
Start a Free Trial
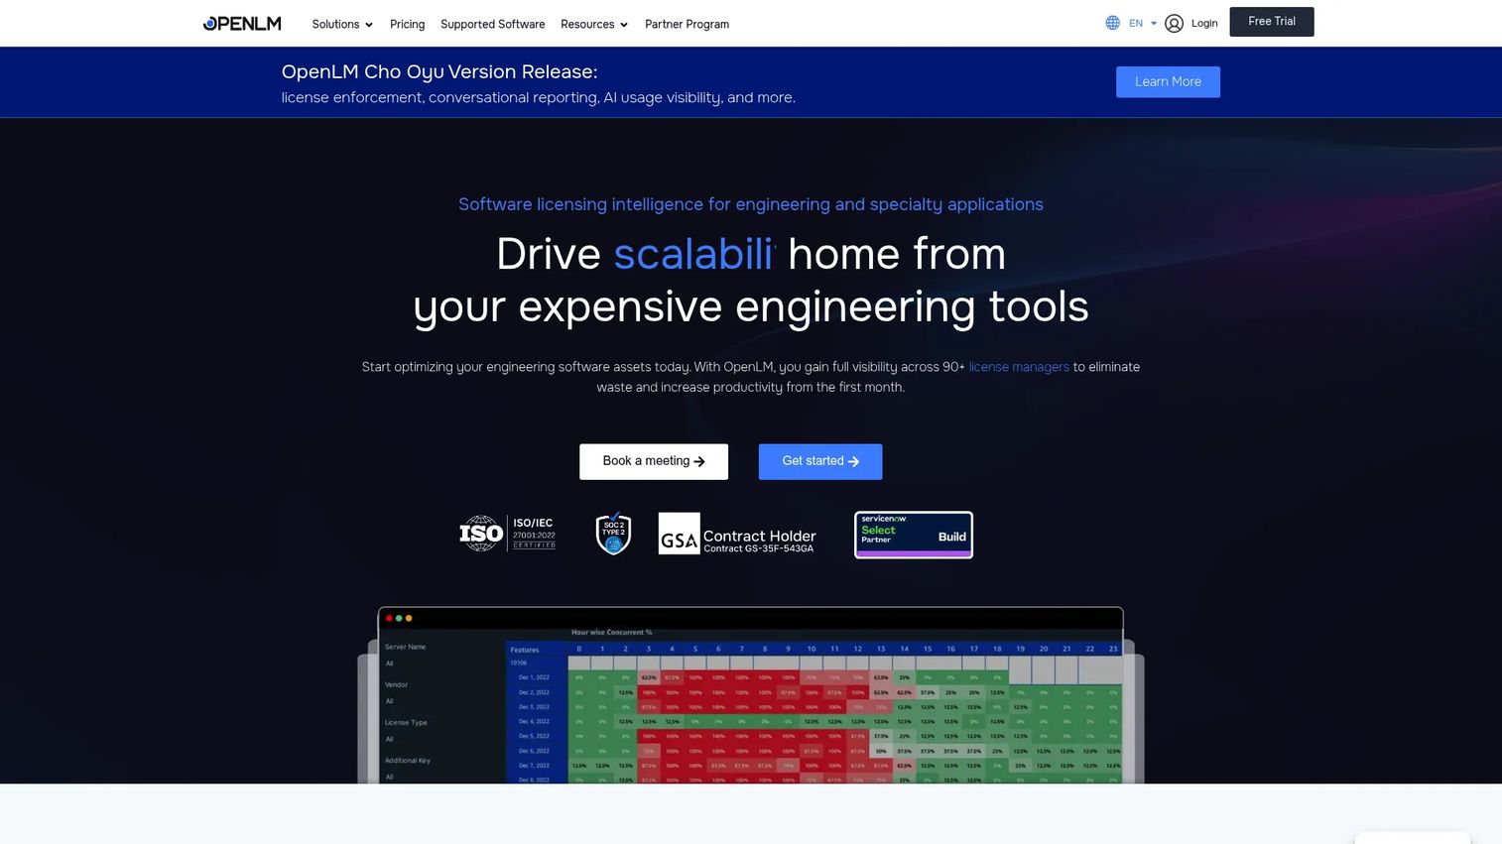(1272, 22)
